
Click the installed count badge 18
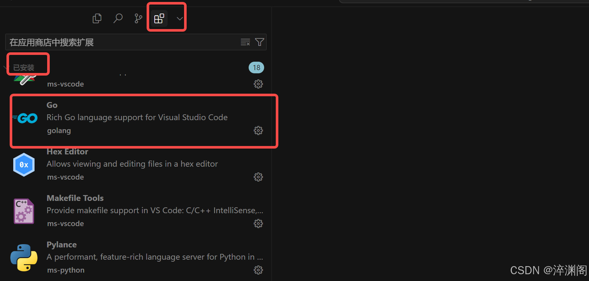coord(256,68)
